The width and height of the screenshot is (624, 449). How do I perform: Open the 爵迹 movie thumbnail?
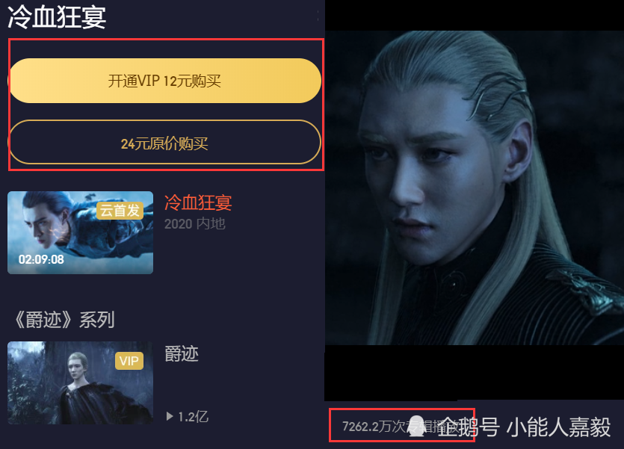[81, 383]
